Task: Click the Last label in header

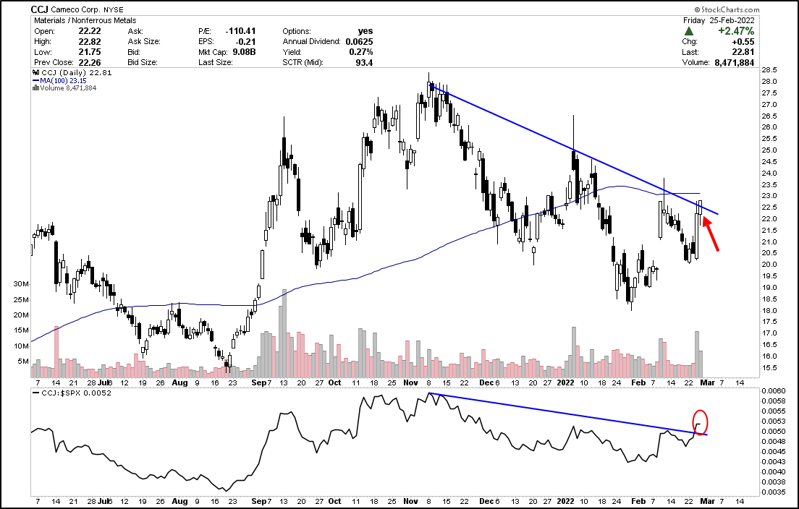Action: click(690, 52)
